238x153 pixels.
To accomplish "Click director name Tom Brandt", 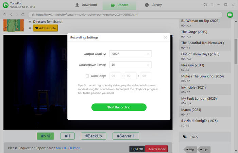I will [54, 22].
